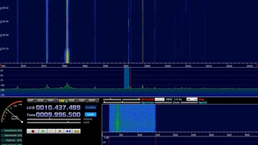Adjust the Volume slider
Screen dimensions: 258x145
(54, 119)
